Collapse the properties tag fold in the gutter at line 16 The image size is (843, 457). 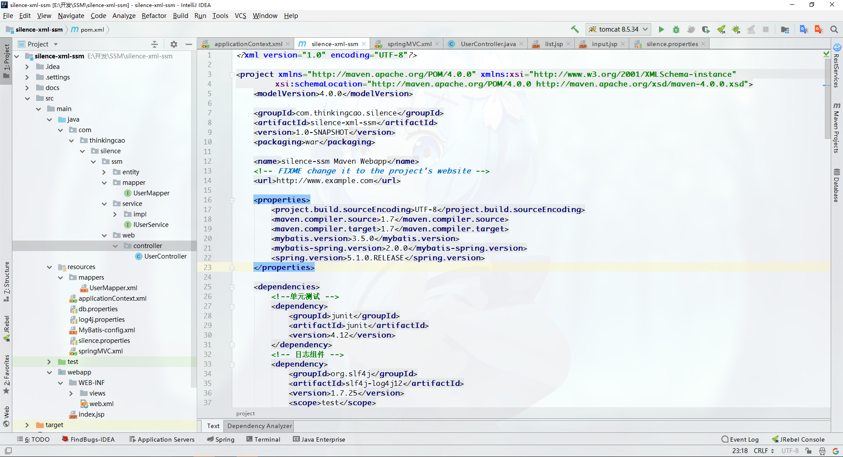(232, 200)
